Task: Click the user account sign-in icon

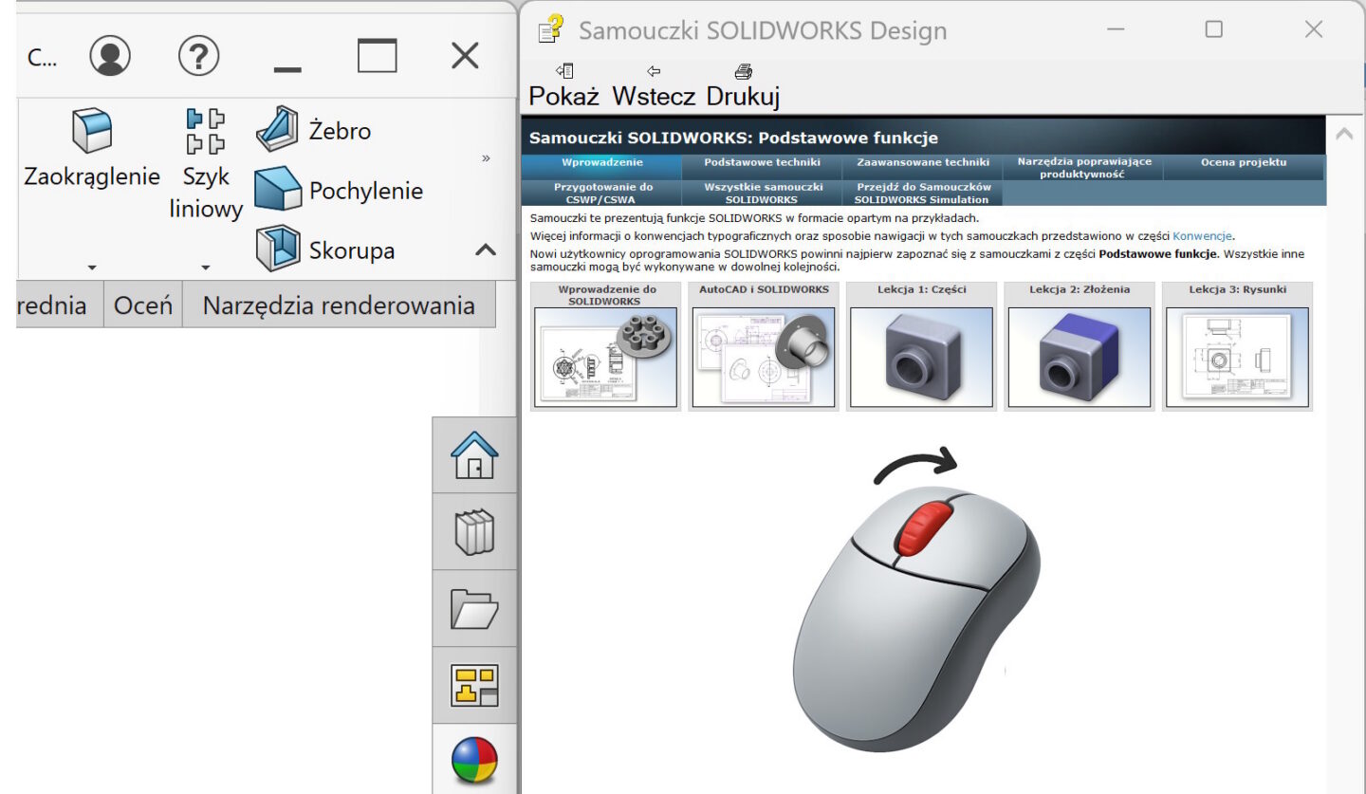Action: [111, 56]
